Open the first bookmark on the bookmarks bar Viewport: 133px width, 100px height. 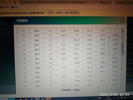coord(5,7)
